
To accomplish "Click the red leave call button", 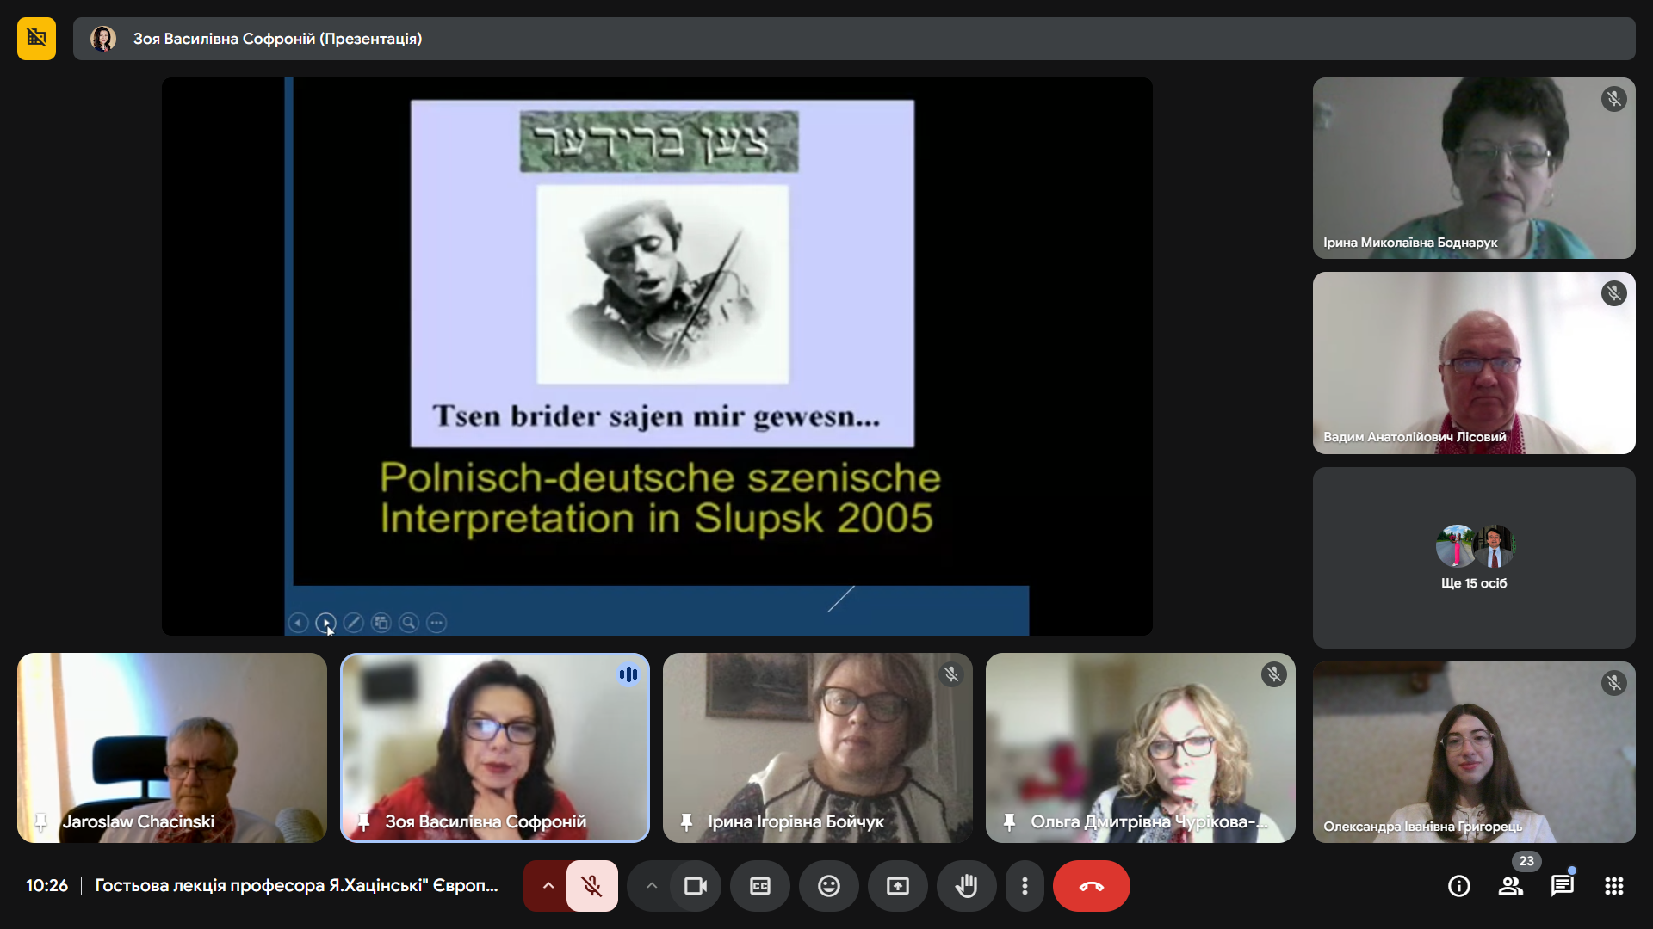I will 1092,886.
